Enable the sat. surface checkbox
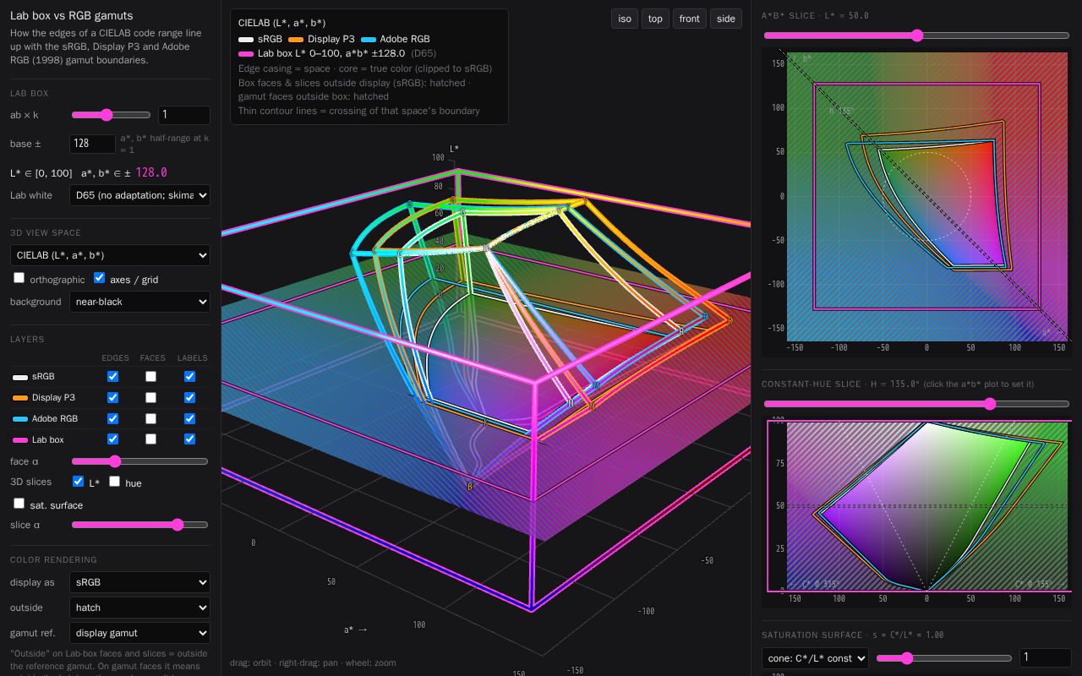This screenshot has width=1082, height=676. click(19, 504)
